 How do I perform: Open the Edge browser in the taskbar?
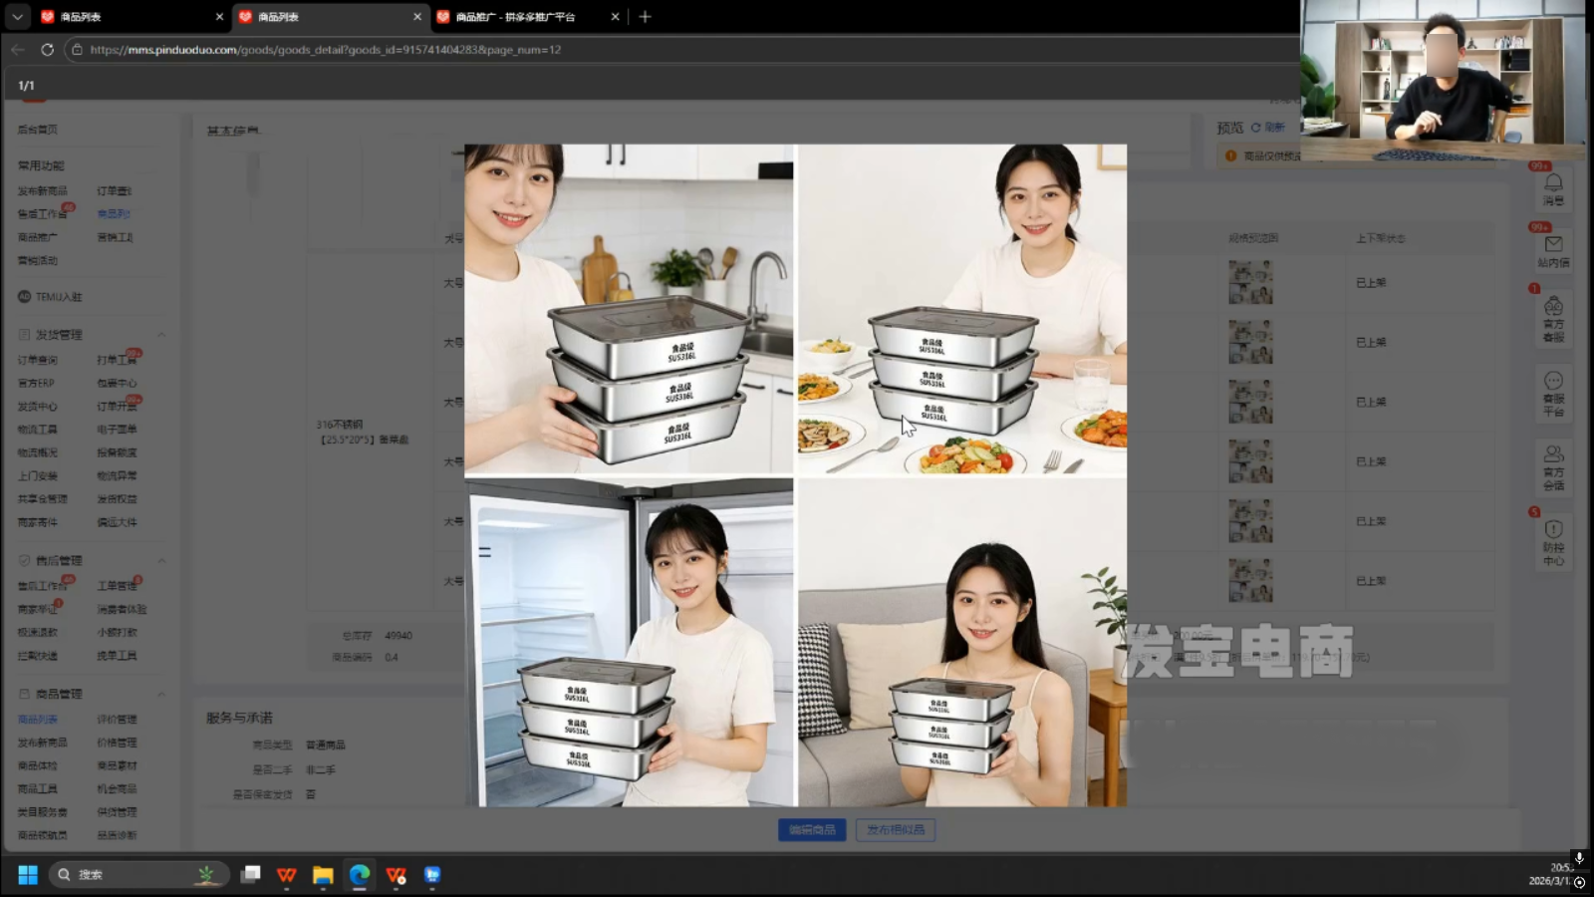click(x=359, y=874)
